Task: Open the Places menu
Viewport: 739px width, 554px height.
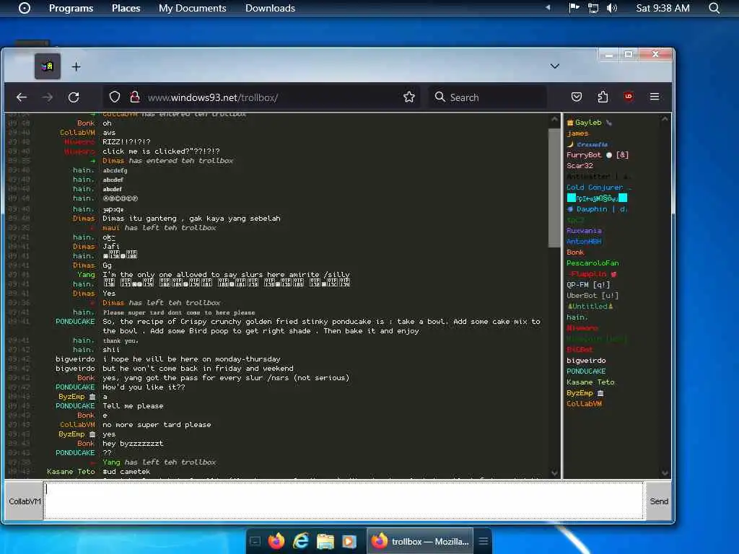Action: pos(126,8)
